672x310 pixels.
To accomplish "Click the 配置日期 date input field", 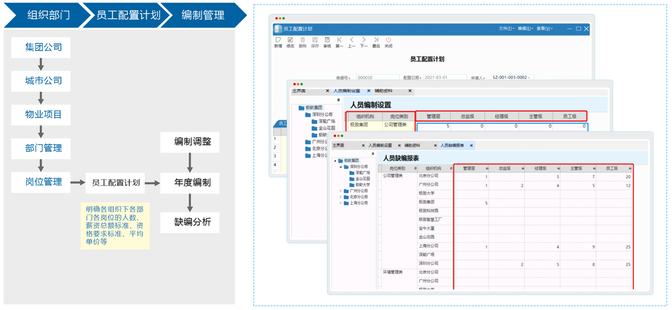I will coord(445,78).
